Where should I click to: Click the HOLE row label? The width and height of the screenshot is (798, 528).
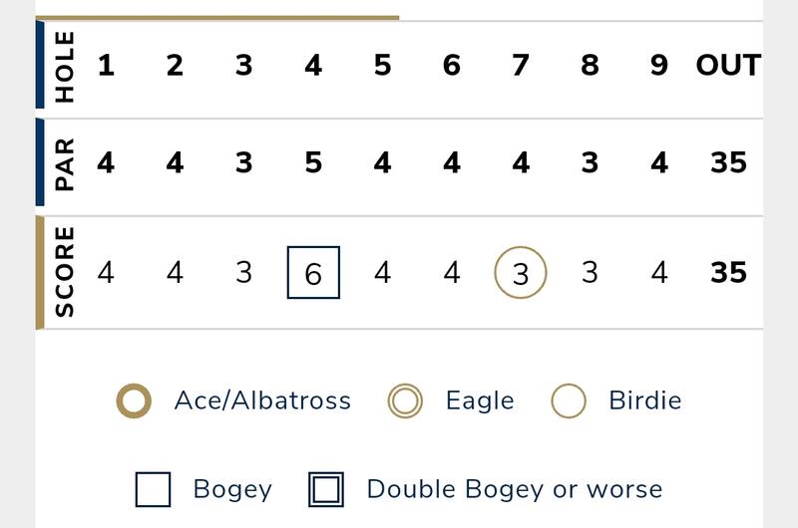coord(66,68)
